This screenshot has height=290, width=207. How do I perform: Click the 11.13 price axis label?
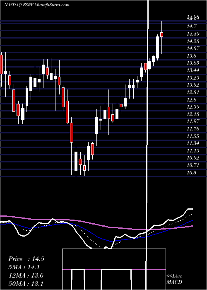coord(193,151)
